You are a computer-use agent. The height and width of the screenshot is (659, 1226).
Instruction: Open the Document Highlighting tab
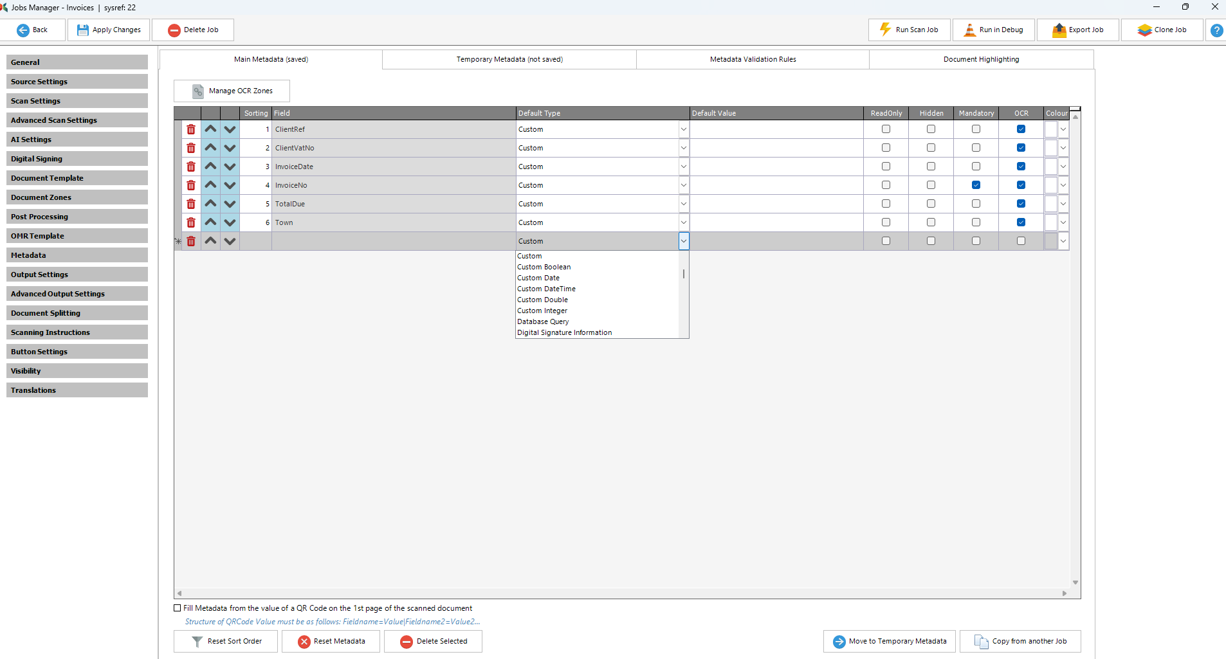click(x=981, y=59)
